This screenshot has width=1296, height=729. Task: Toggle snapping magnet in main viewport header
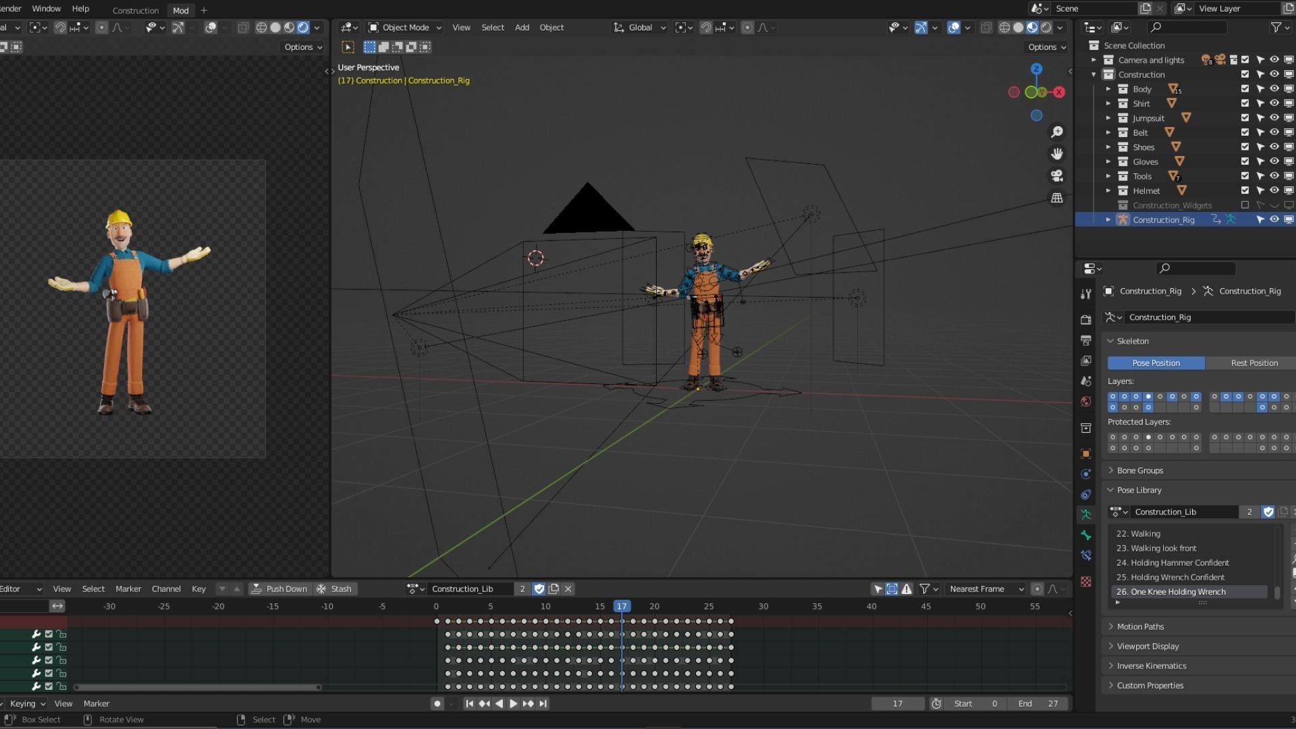[x=706, y=28]
